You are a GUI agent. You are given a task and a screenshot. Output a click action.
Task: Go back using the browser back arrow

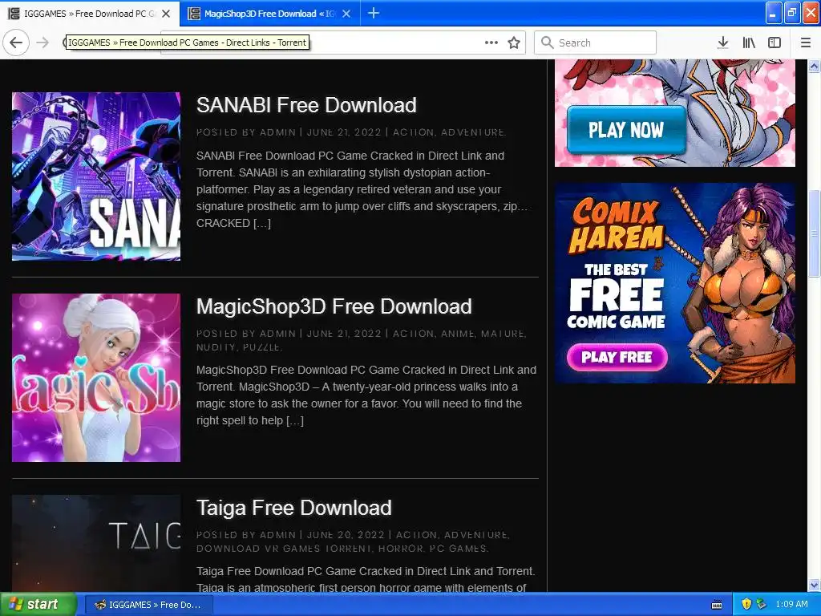[x=16, y=43]
